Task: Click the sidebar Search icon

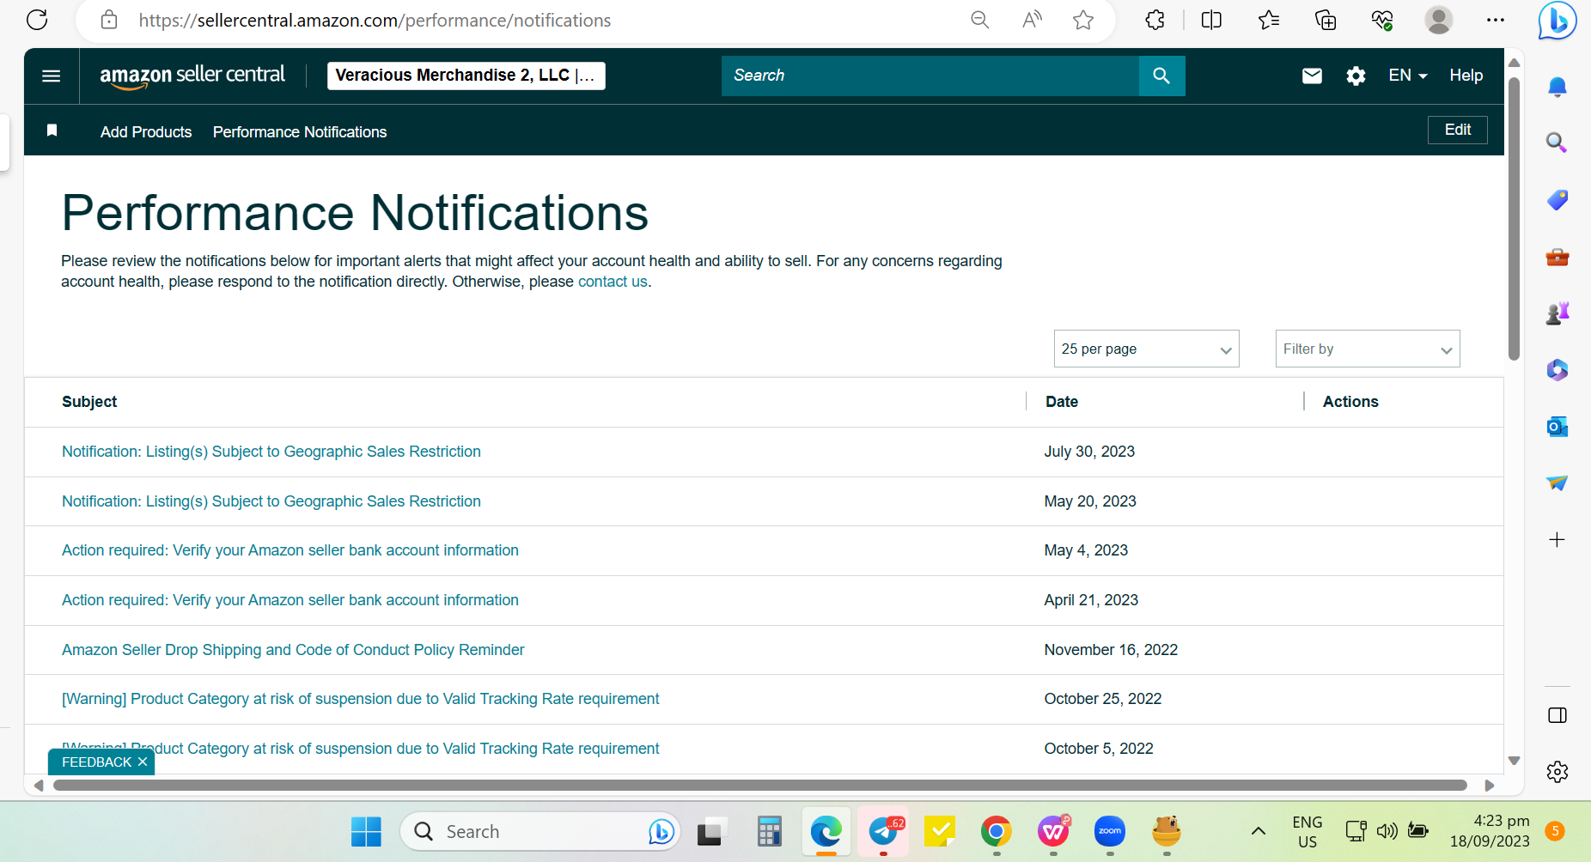Action: (1557, 143)
